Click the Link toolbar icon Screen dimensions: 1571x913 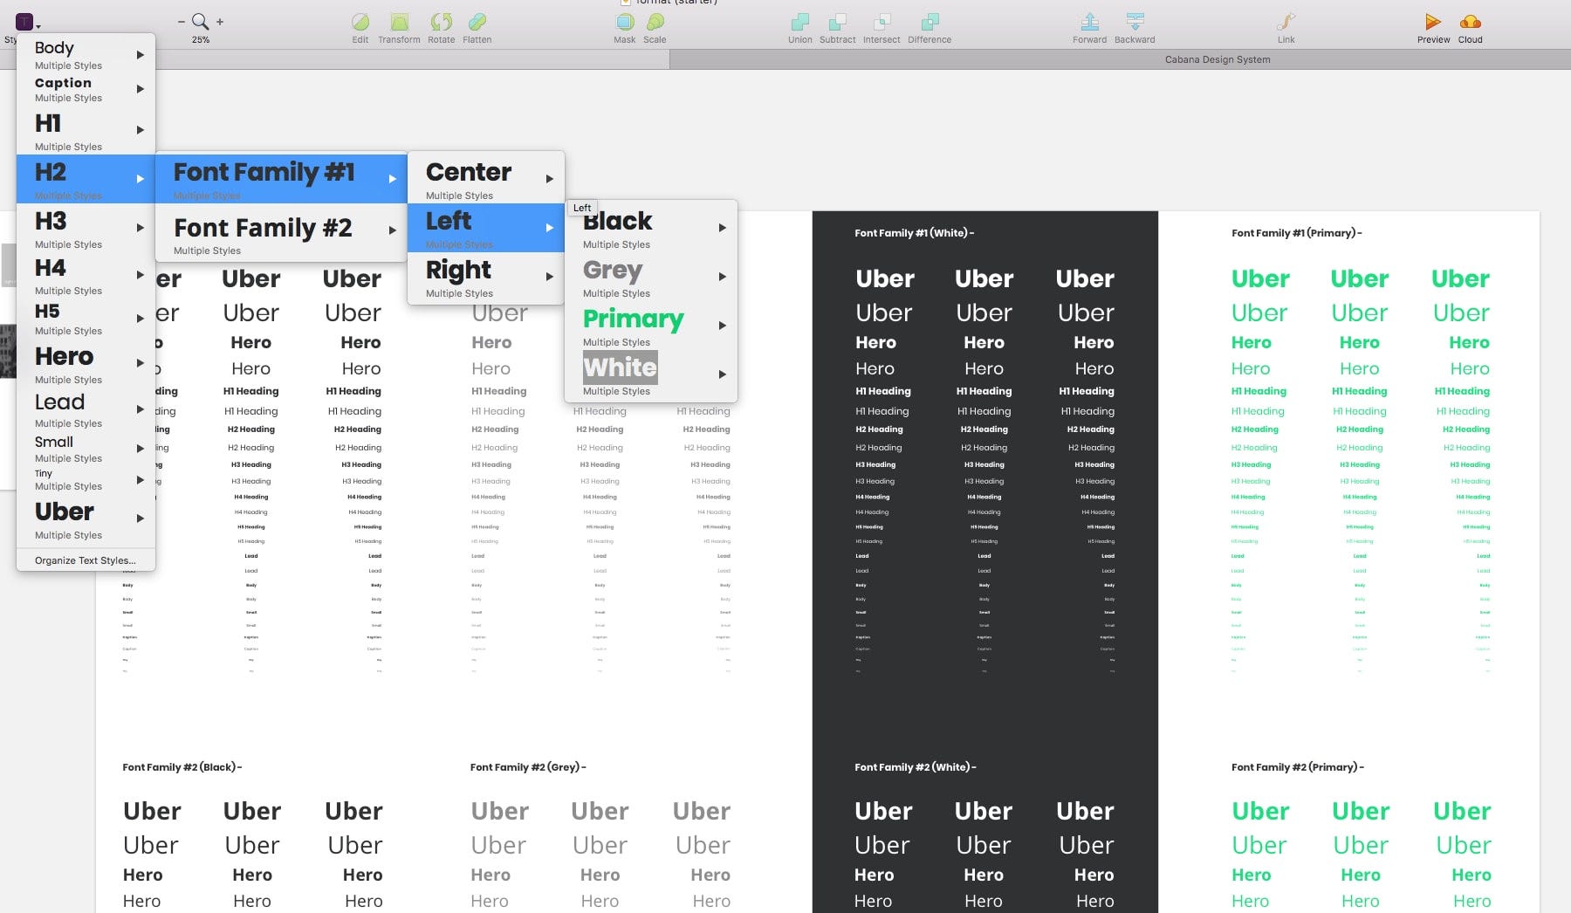1286,22
